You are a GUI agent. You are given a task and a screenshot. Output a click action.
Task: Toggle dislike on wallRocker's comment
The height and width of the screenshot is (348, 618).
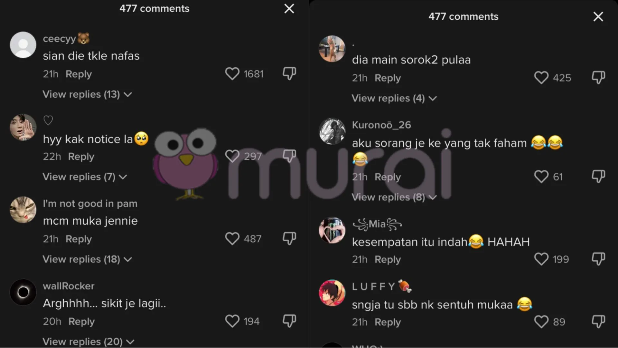click(289, 321)
